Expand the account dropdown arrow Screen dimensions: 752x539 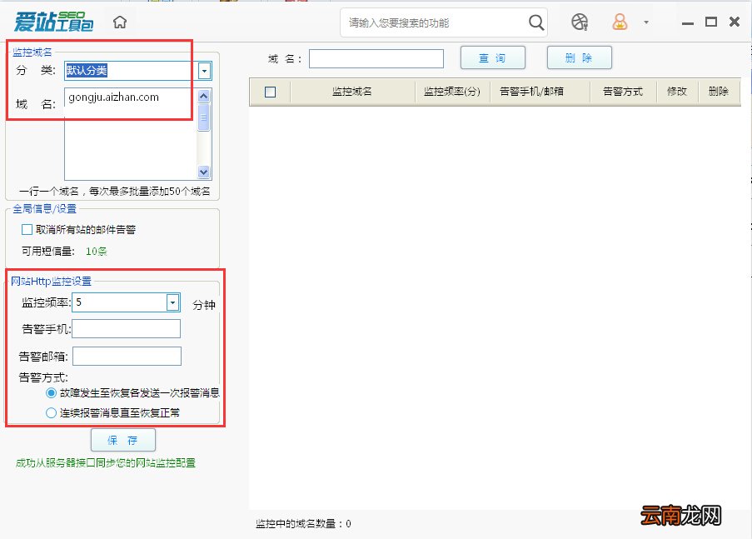tap(646, 22)
